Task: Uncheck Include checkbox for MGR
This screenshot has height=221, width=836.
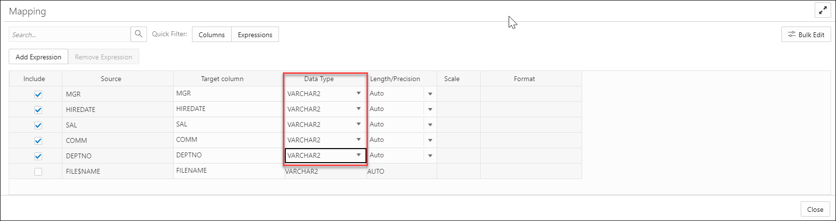Action: coord(38,95)
